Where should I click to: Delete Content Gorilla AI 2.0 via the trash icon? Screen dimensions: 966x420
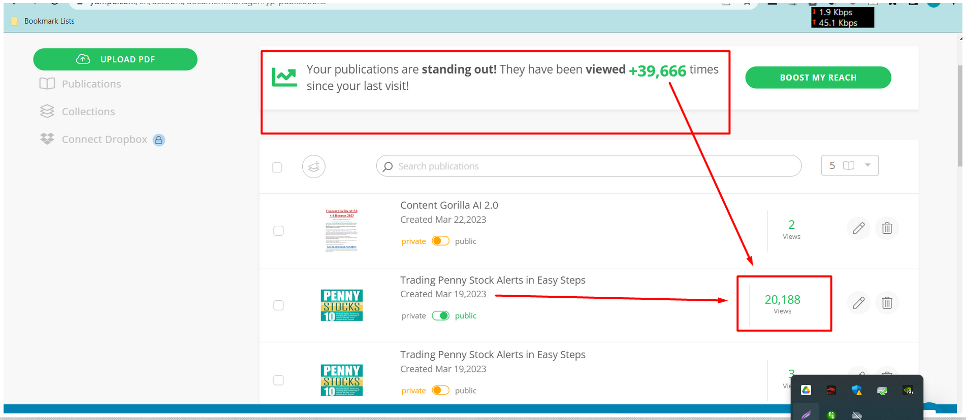tap(887, 228)
